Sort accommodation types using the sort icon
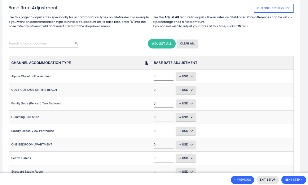The height and width of the screenshot is (185, 308). (x=146, y=63)
